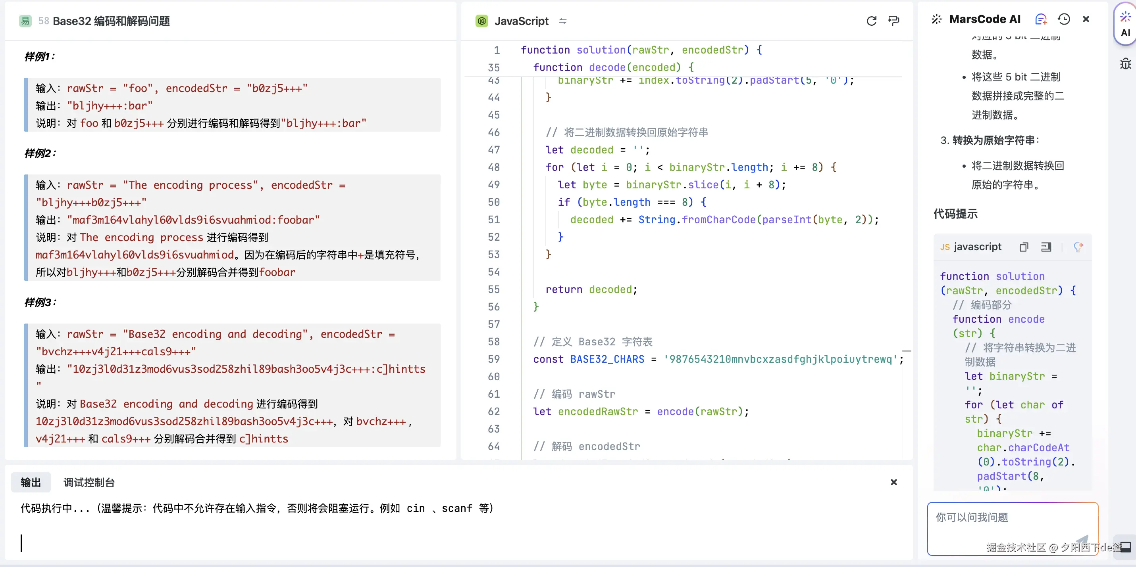
Task: Click the problem title Base32 编码和解码问题
Action: point(111,21)
